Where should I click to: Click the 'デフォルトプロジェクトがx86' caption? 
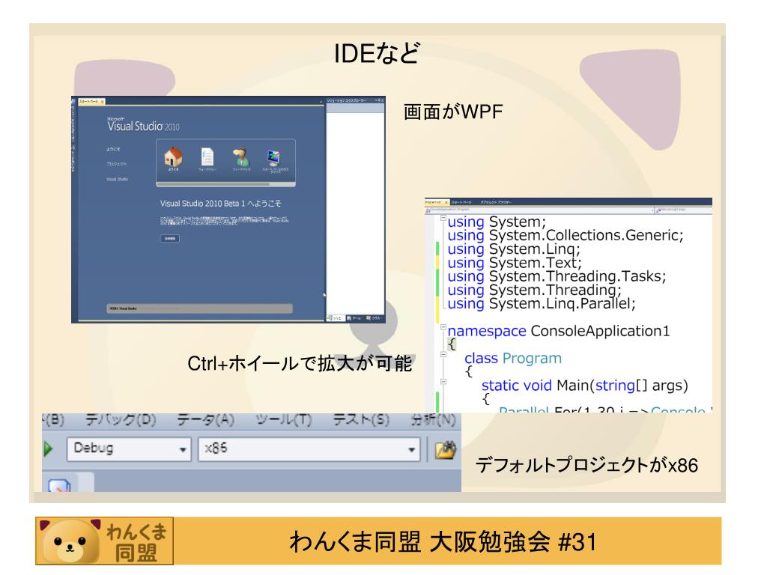[x=586, y=465]
